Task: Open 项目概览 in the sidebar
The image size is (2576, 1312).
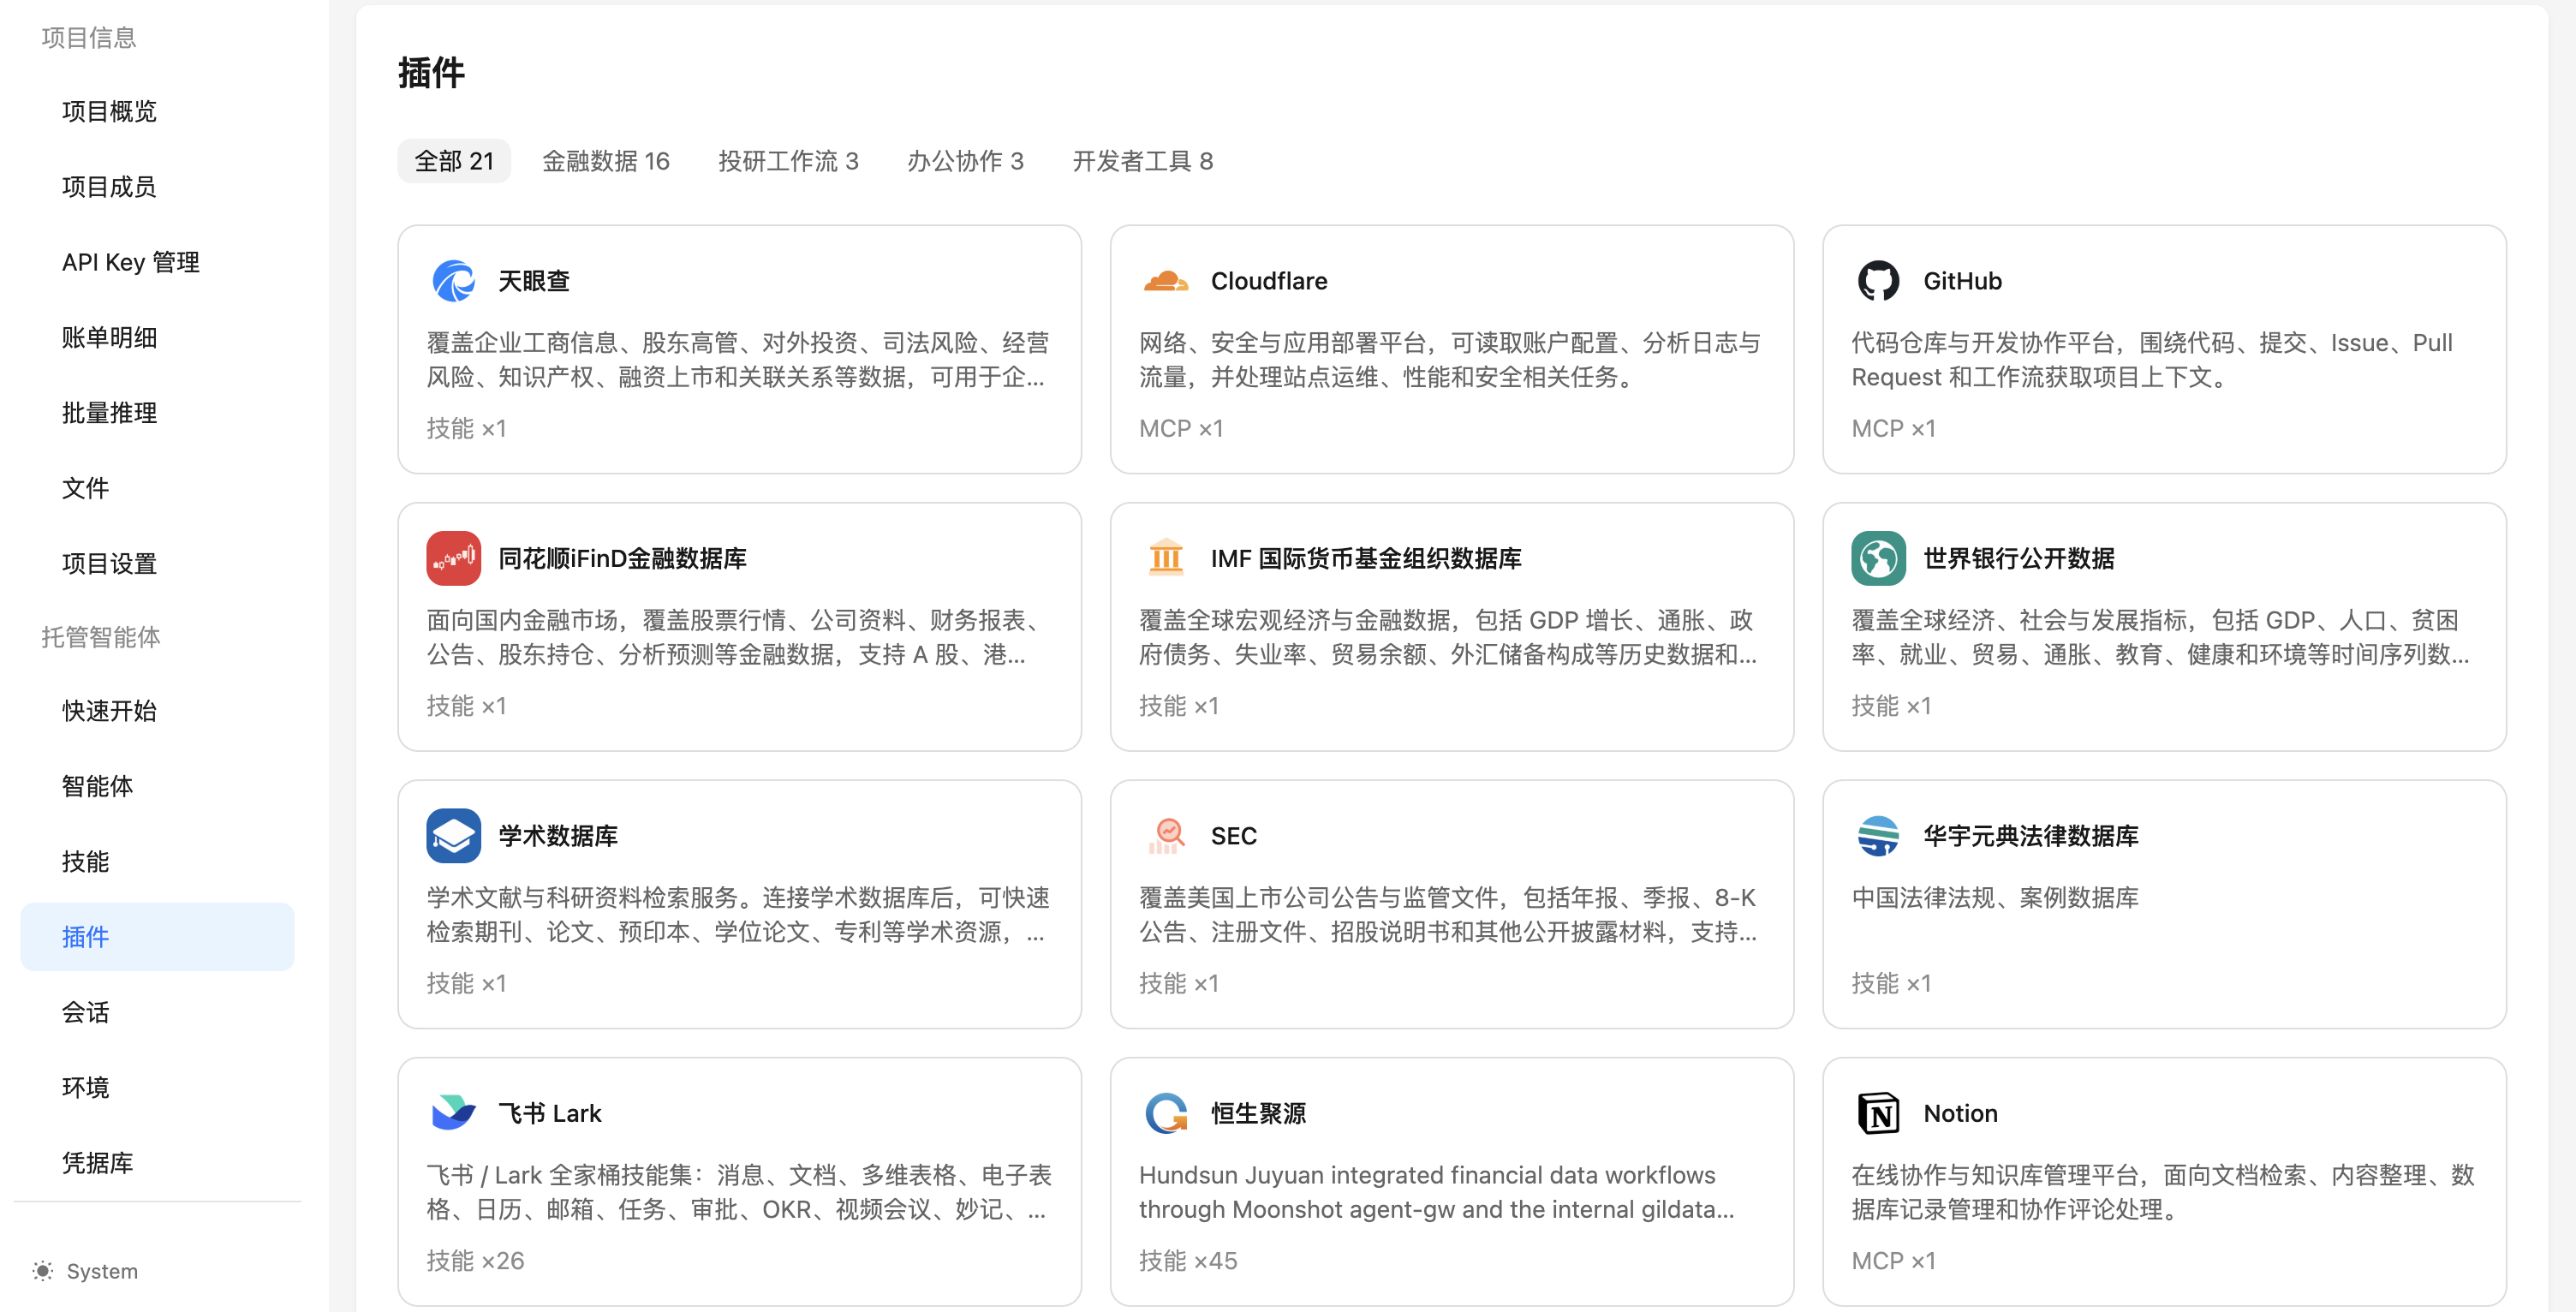Action: (157, 111)
